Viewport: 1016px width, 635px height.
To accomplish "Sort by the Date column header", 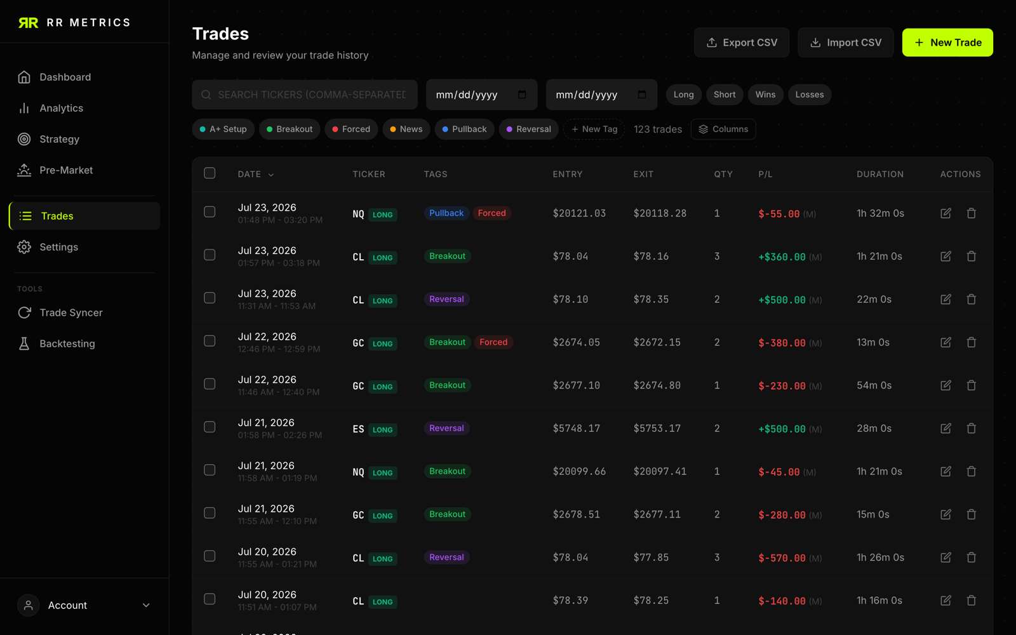I will (x=256, y=174).
